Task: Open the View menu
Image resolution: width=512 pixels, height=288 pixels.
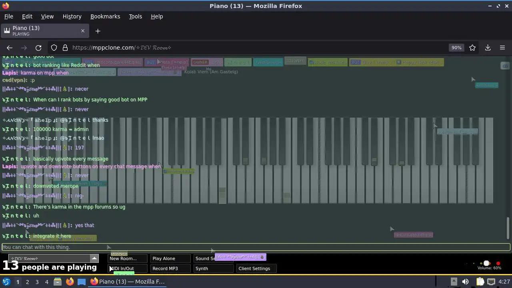Action: click(47, 16)
